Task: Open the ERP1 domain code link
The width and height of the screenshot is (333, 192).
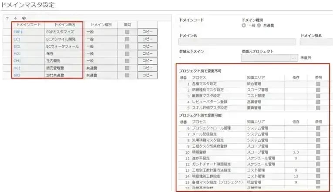Action: tap(18, 32)
